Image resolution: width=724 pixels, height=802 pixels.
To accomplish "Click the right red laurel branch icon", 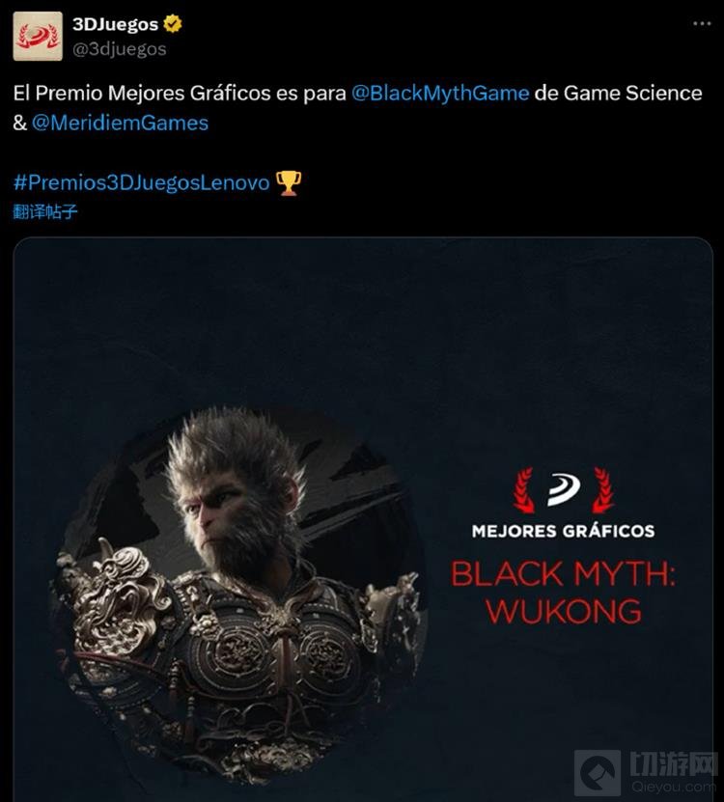I will pos(602,490).
